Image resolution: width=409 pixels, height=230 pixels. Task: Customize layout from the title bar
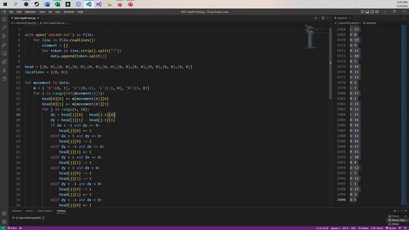point(377,11)
